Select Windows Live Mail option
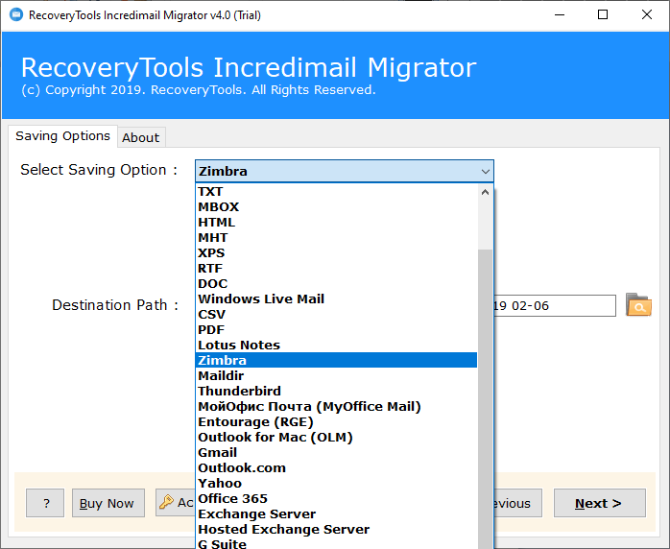 (336, 299)
